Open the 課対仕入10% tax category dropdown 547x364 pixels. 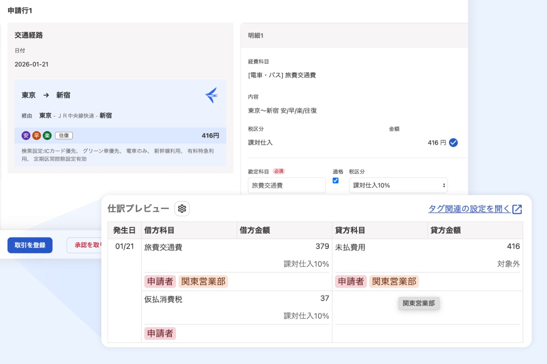[x=398, y=186]
